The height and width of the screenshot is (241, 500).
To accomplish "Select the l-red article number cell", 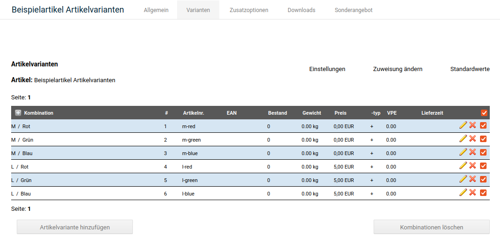I will (188, 167).
